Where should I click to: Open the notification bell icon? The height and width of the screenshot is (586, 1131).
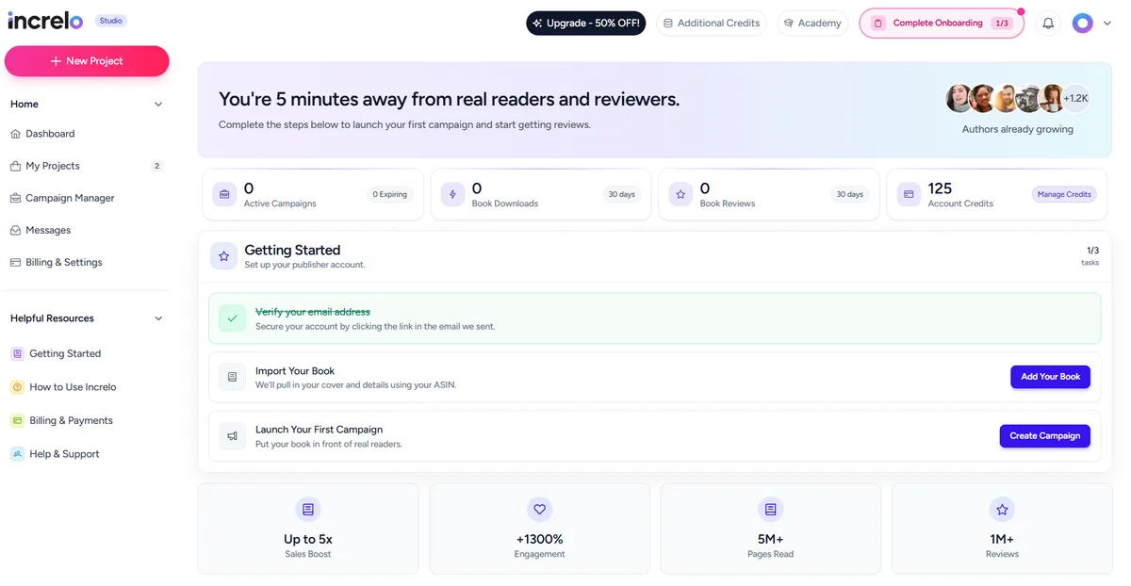pos(1047,23)
